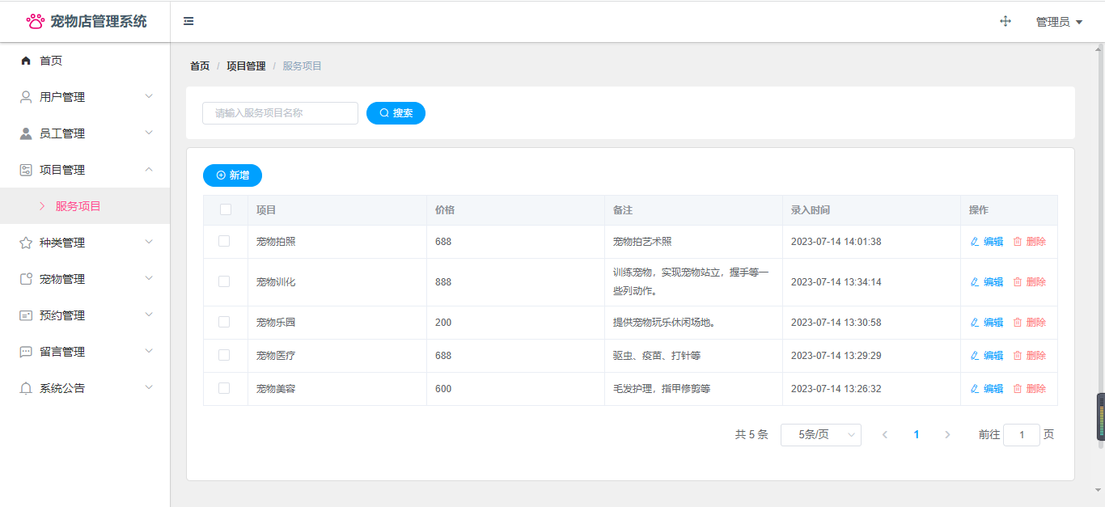The height and width of the screenshot is (507, 1105).
Task: Check the box for 宠物训化 row
Action: click(x=224, y=281)
